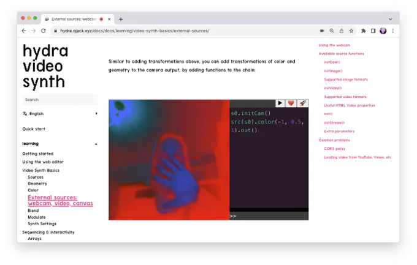Expand the English language selector

(x=60, y=114)
